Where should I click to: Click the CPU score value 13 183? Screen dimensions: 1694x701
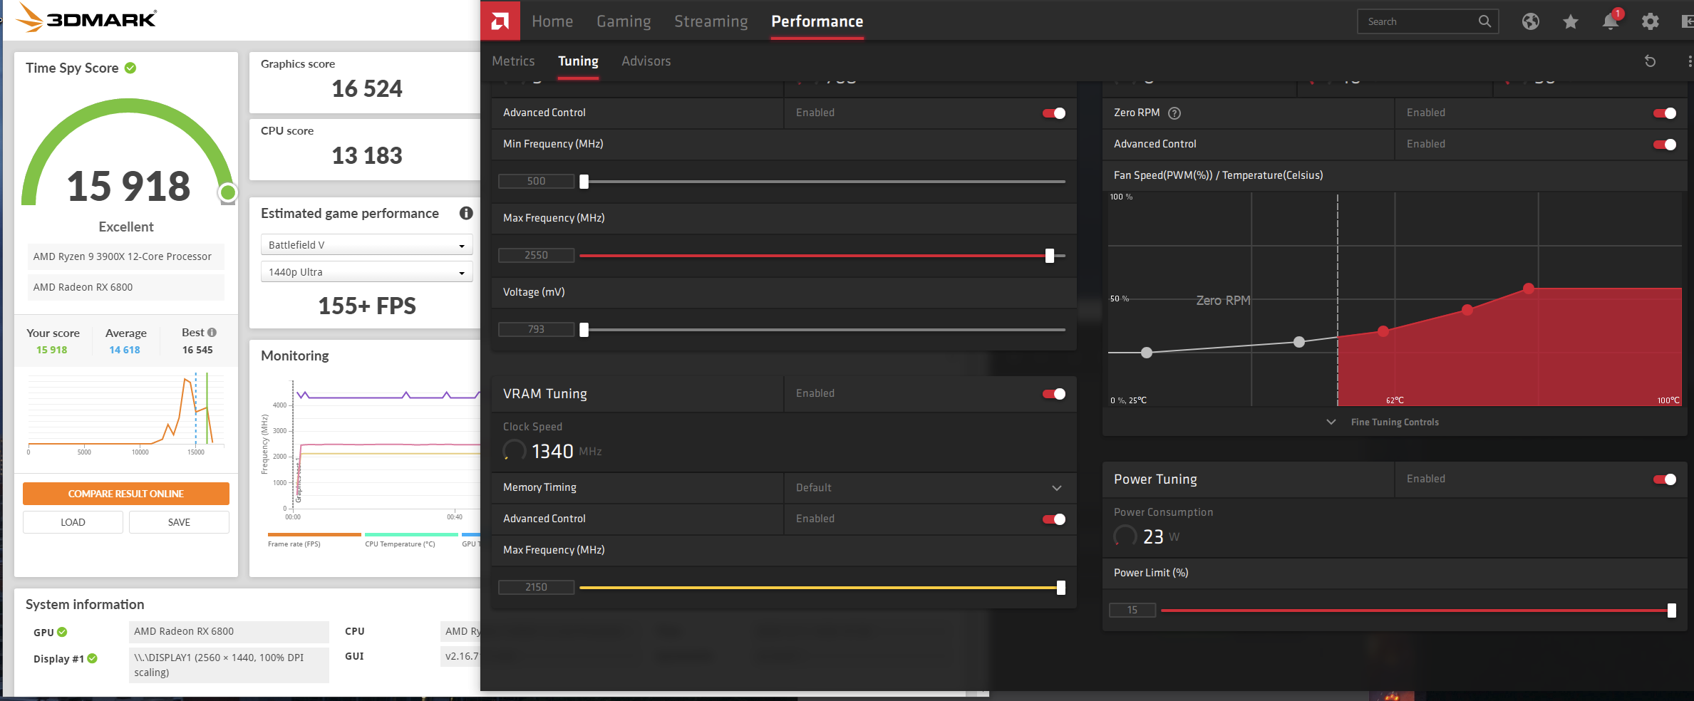click(367, 156)
